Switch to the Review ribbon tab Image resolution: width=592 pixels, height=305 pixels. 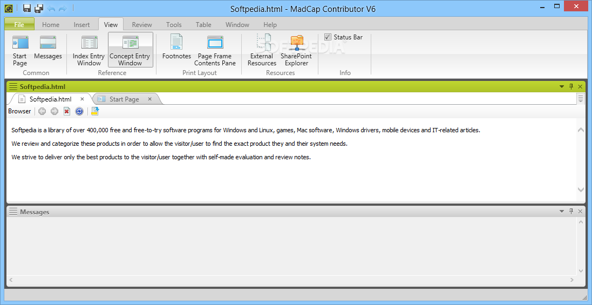click(141, 24)
